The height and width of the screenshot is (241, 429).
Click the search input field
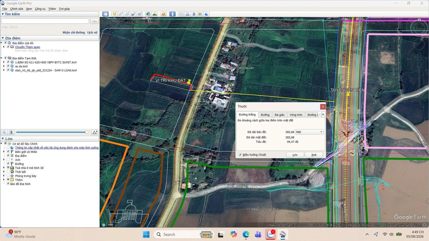[45, 21]
